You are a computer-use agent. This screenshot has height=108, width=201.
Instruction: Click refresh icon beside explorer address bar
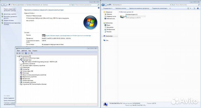(173, 5)
